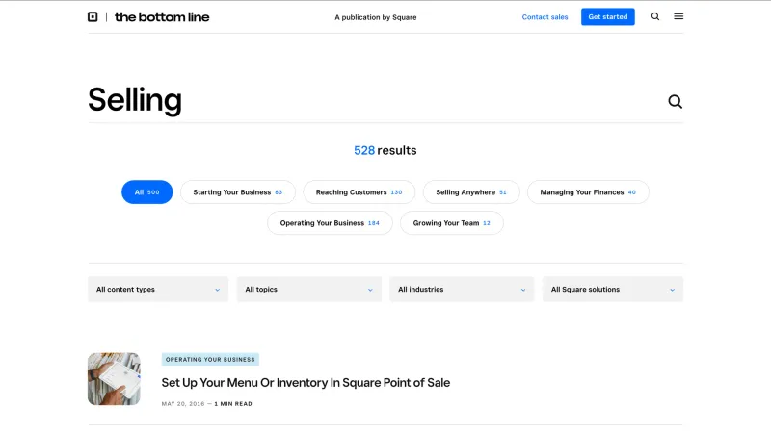This screenshot has width=771, height=433.
Task: Select the Selling Anywhere tab
Action: (471, 191)
